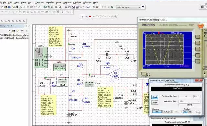Viewport: 207px width, 126px height.
Task: Click the Zoom in magnifier icon
Action: pyautogui.click(x=49, y=7)
